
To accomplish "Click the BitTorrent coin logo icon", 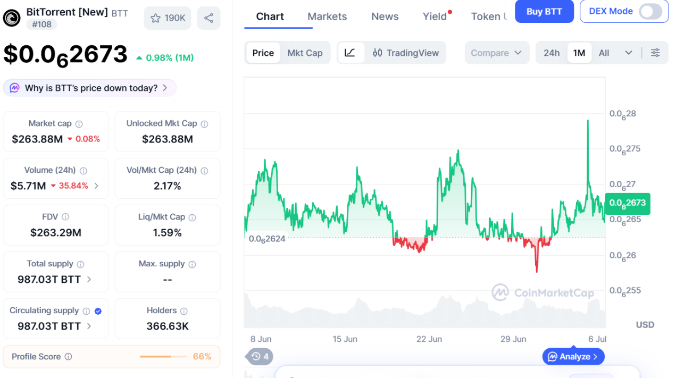I will click(x=12, y=18).
